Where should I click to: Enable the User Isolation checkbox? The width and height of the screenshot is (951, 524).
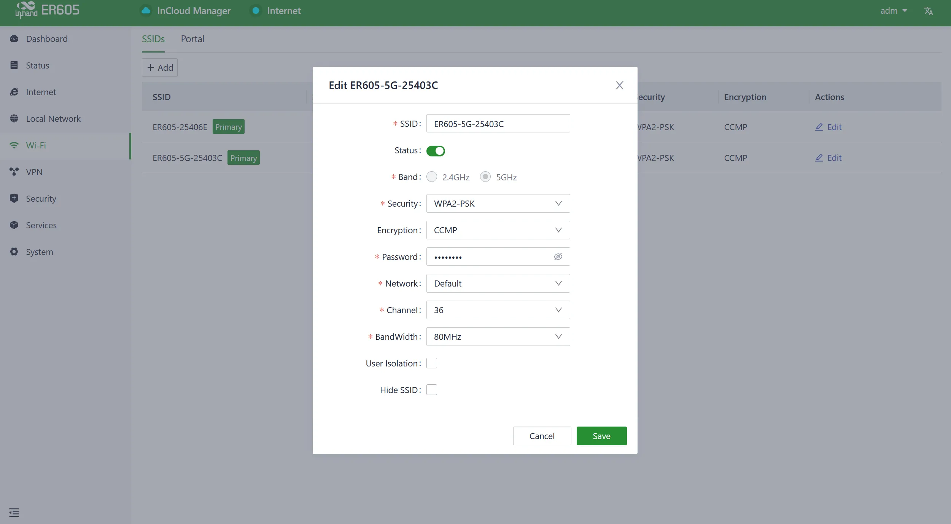432,363
